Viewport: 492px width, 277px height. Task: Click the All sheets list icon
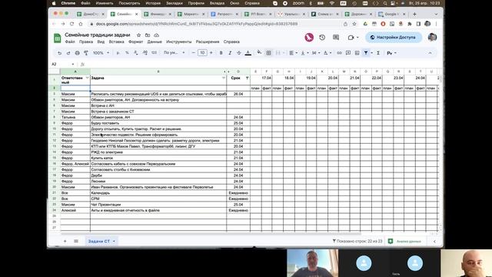[x=76, y=241]
